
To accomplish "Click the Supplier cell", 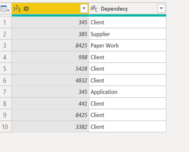I will point(128,34).
